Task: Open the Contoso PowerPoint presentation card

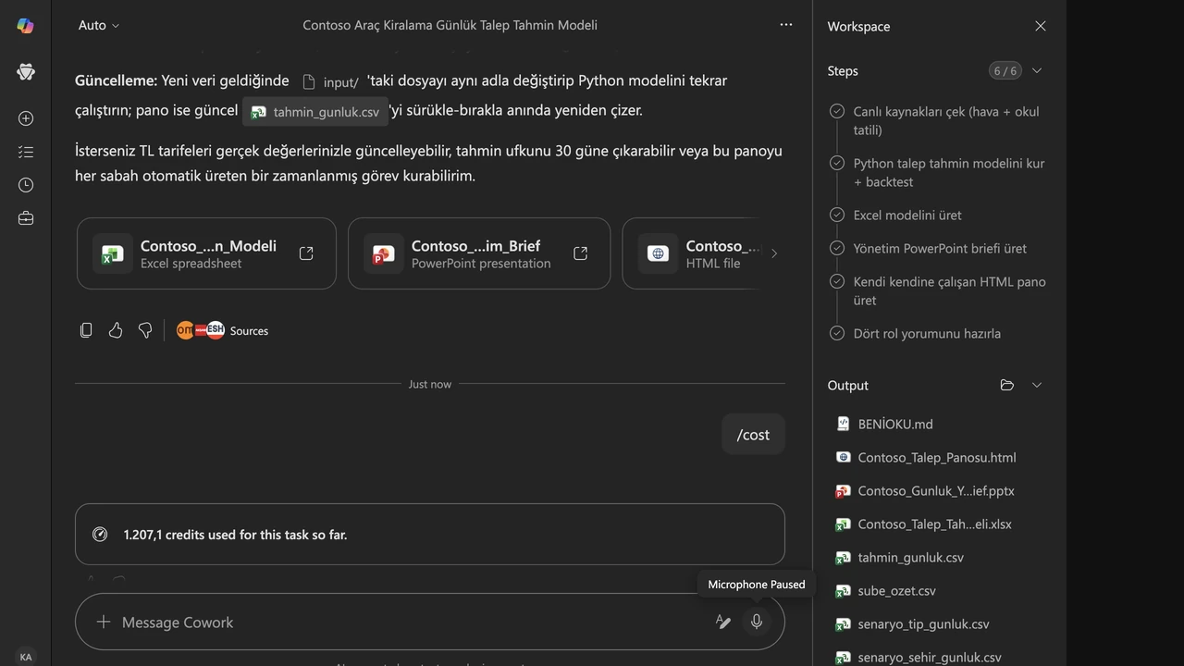Action: click(x=479, y=253)
